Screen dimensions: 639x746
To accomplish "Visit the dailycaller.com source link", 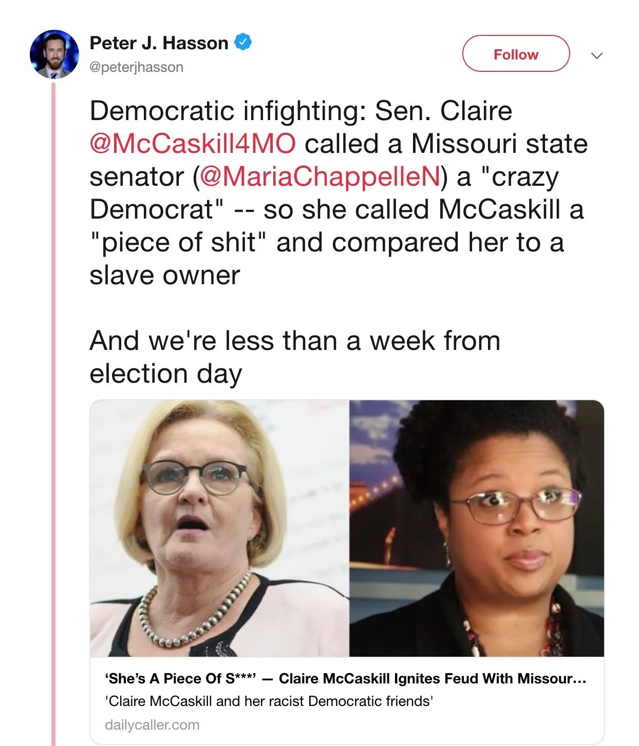I will [152, 725].
